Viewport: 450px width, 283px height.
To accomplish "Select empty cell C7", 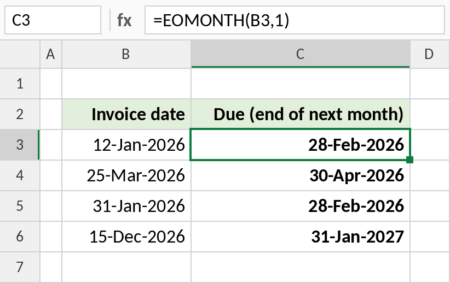I will point(301,267).
